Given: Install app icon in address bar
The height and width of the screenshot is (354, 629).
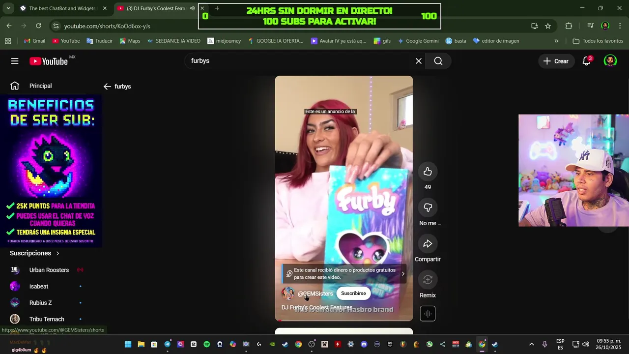Looking at the screenshot, I should point(535,26).
